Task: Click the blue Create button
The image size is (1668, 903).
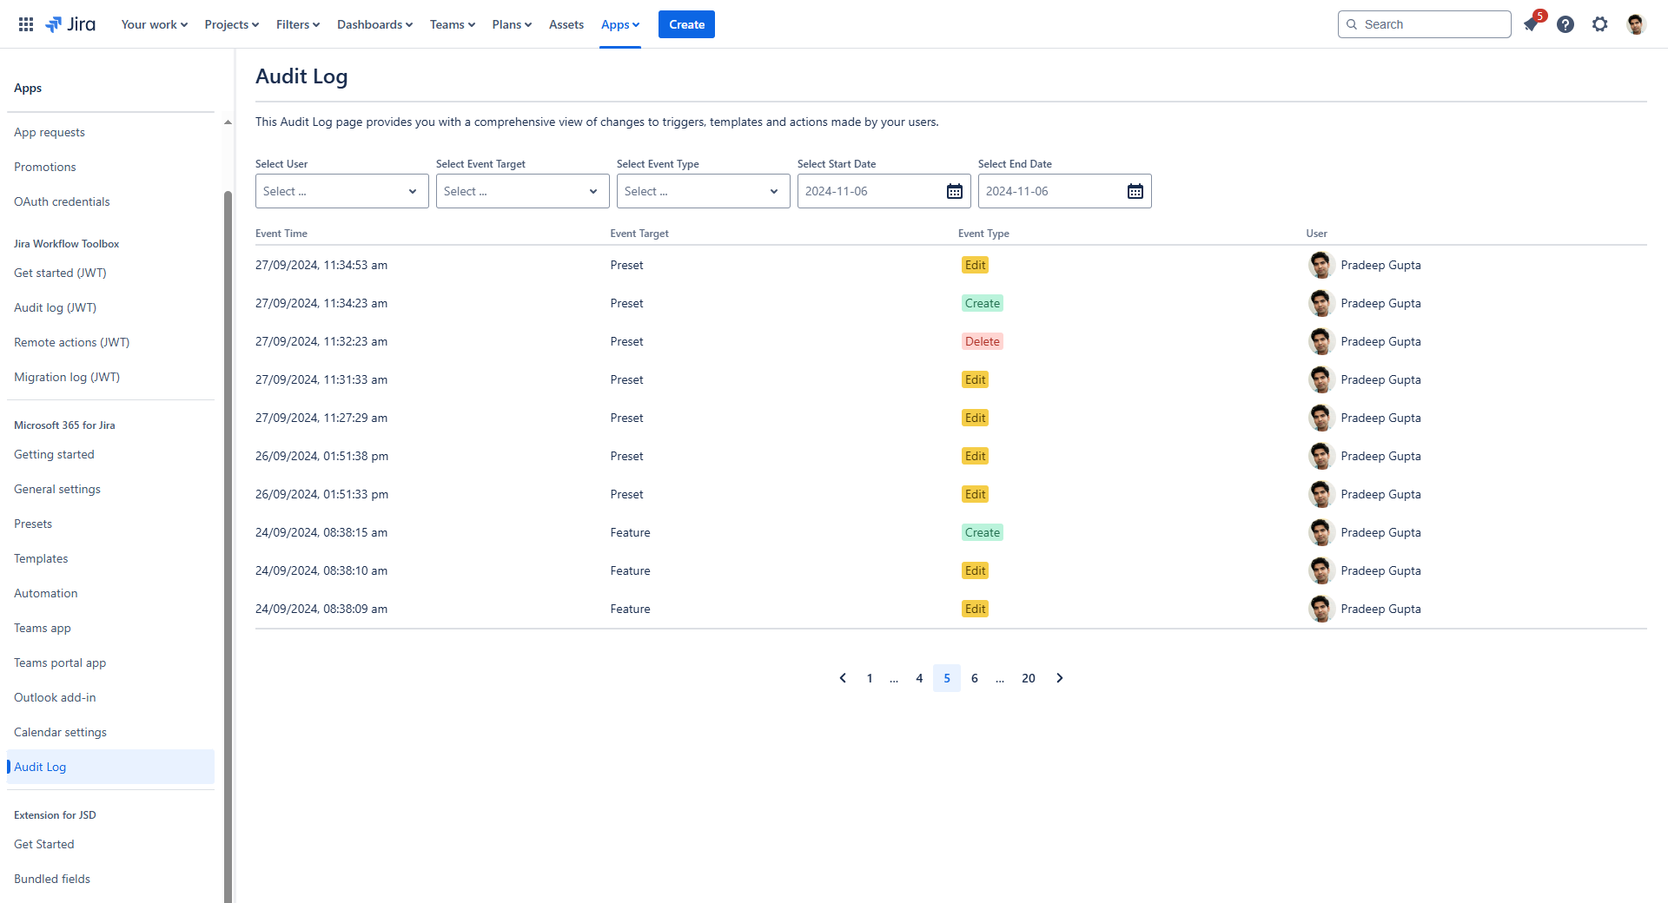Action: tap(686, 24)
